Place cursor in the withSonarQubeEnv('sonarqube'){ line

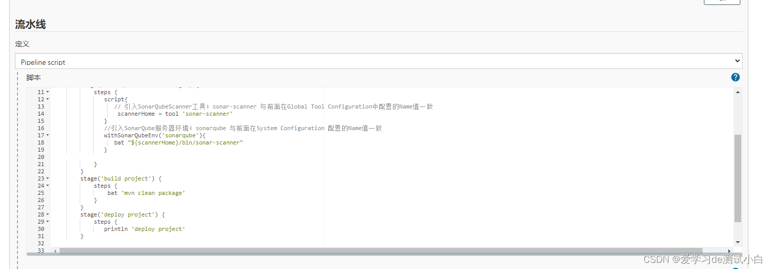[x=155, y=135]
